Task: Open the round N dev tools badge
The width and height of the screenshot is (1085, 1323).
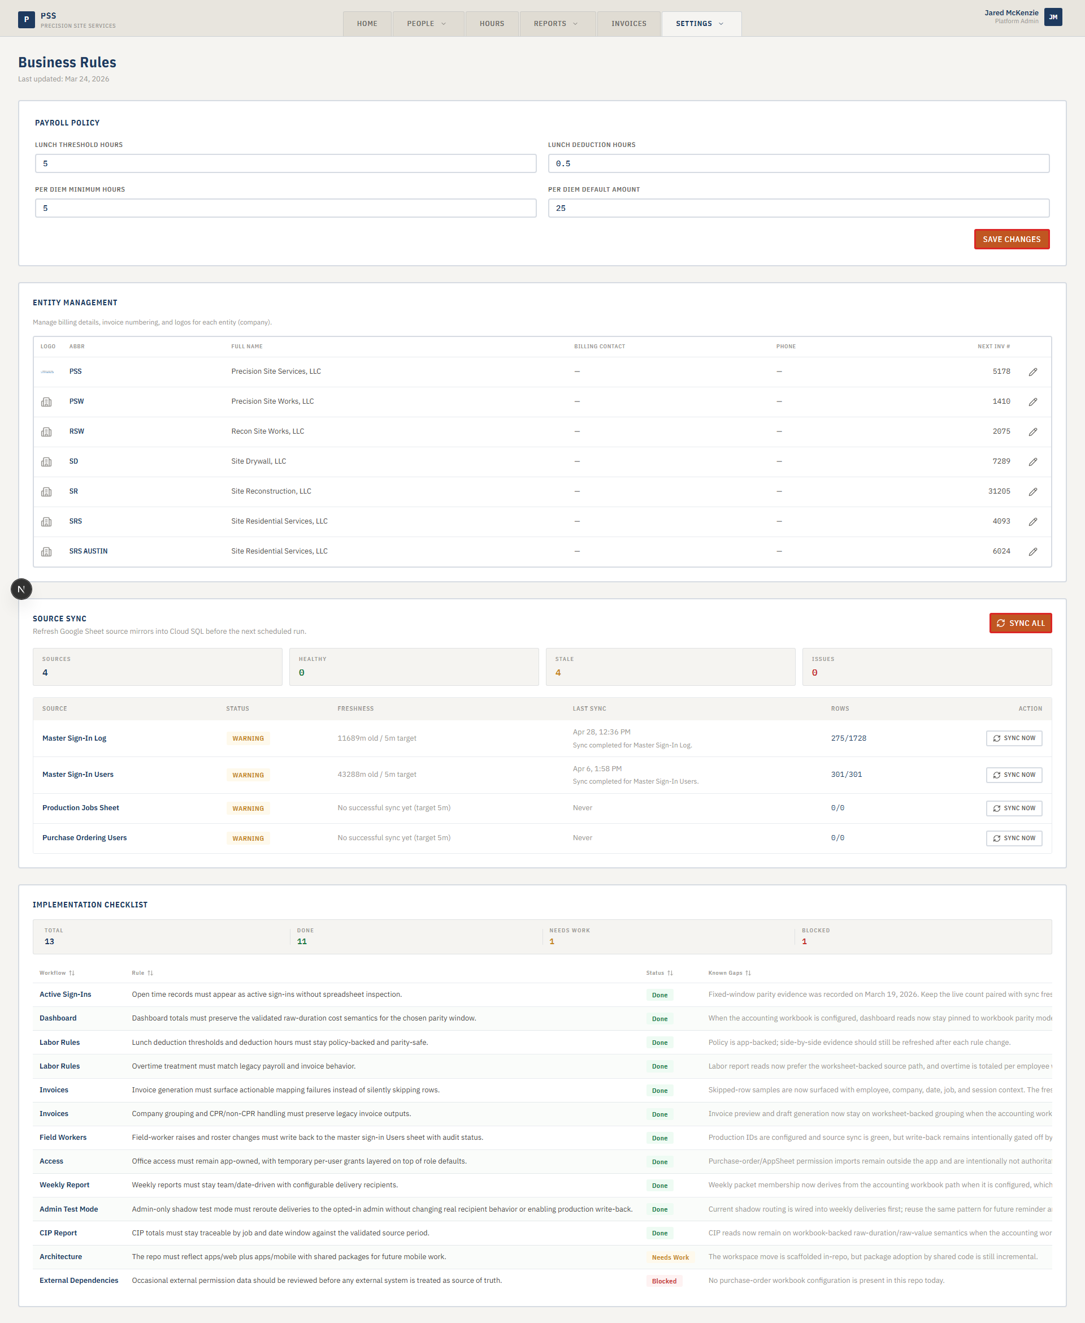Action: point(21,589)
